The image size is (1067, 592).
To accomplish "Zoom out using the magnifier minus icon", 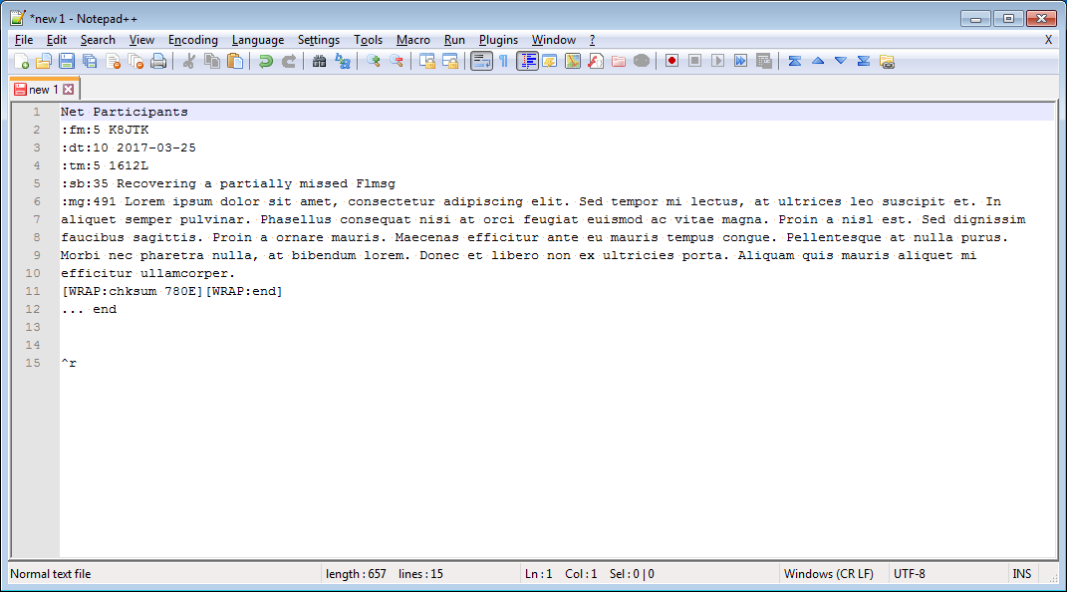I will tap(397, 61).
